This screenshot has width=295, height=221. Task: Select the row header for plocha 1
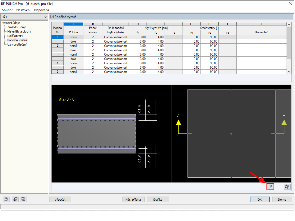tap(58, 37)
